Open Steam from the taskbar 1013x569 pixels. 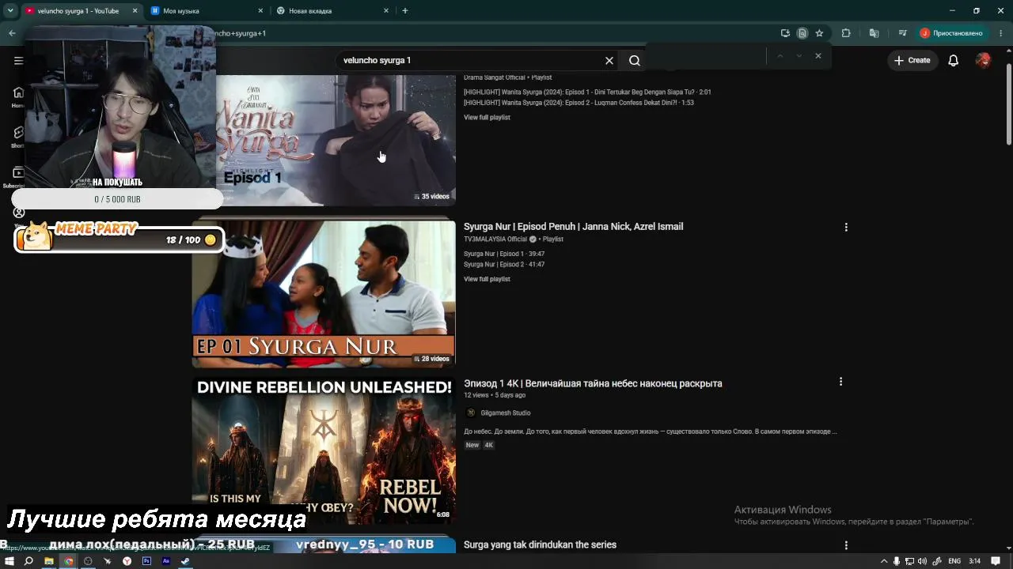[185, 561]
